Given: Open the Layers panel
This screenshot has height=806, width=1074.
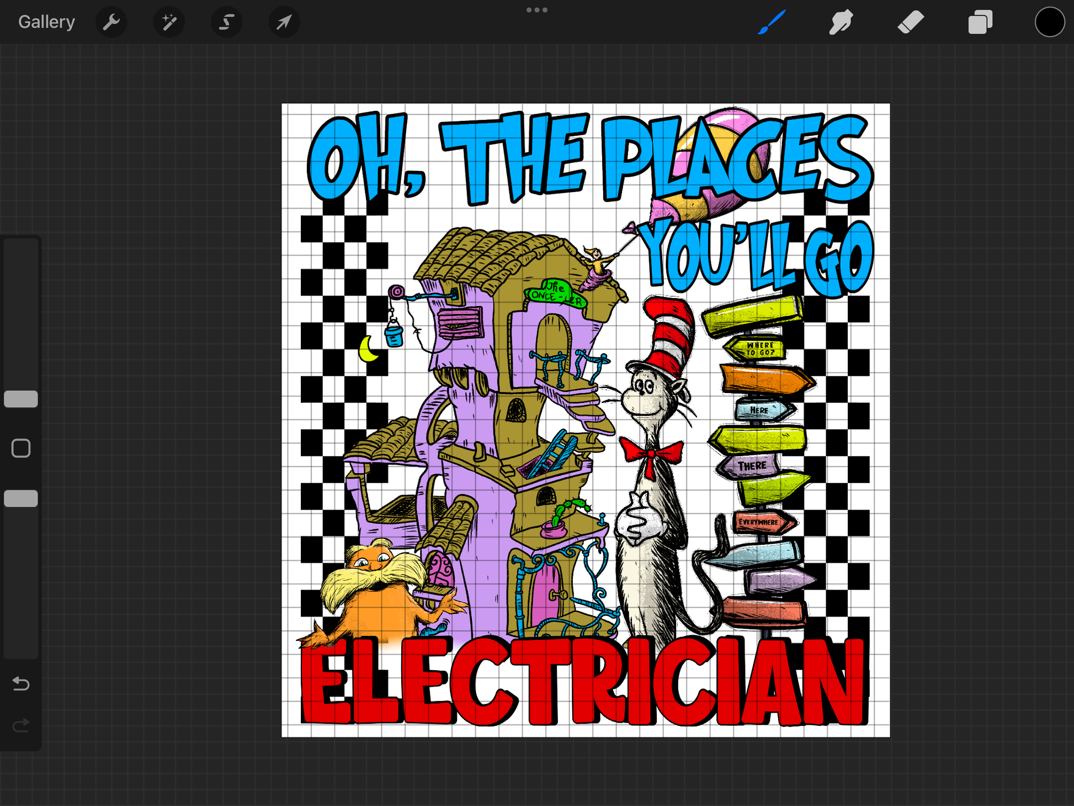Looking at the screenshot, I should click(x=980, y=22).
